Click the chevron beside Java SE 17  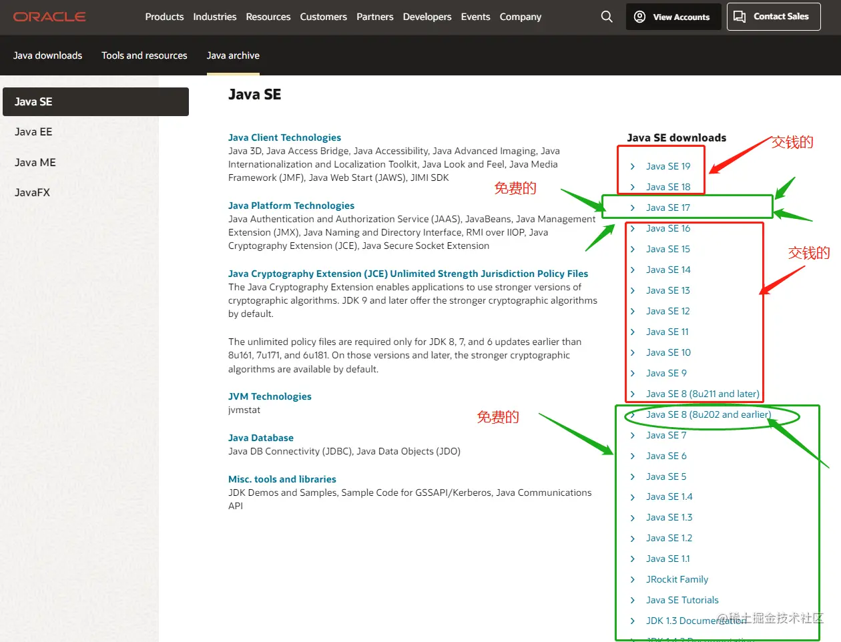point(633,208)
